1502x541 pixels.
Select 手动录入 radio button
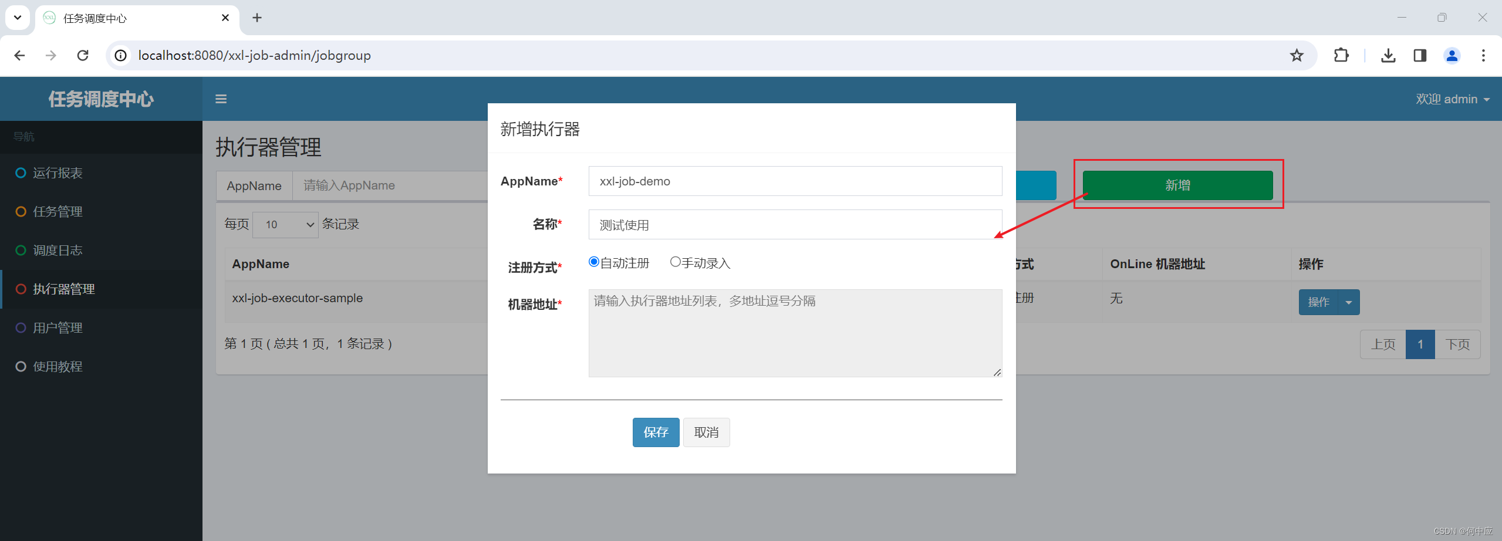(x=675, y=262)
